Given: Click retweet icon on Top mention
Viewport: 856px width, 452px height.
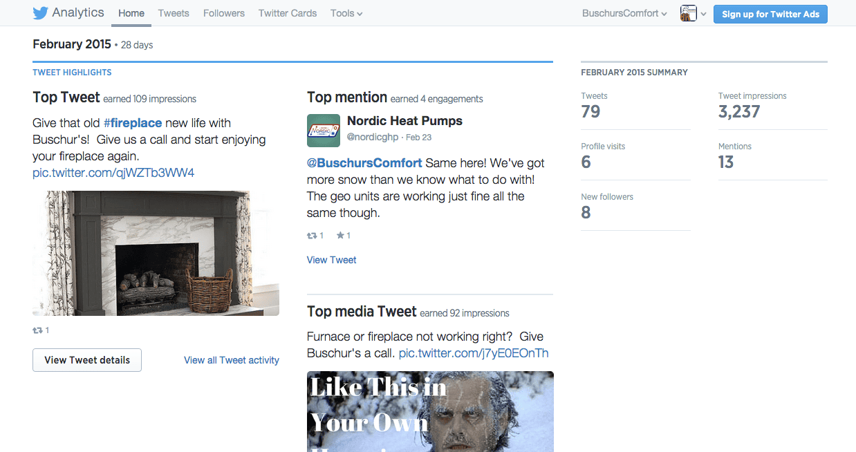Looking at the screenshot, I should click(312, 236).
